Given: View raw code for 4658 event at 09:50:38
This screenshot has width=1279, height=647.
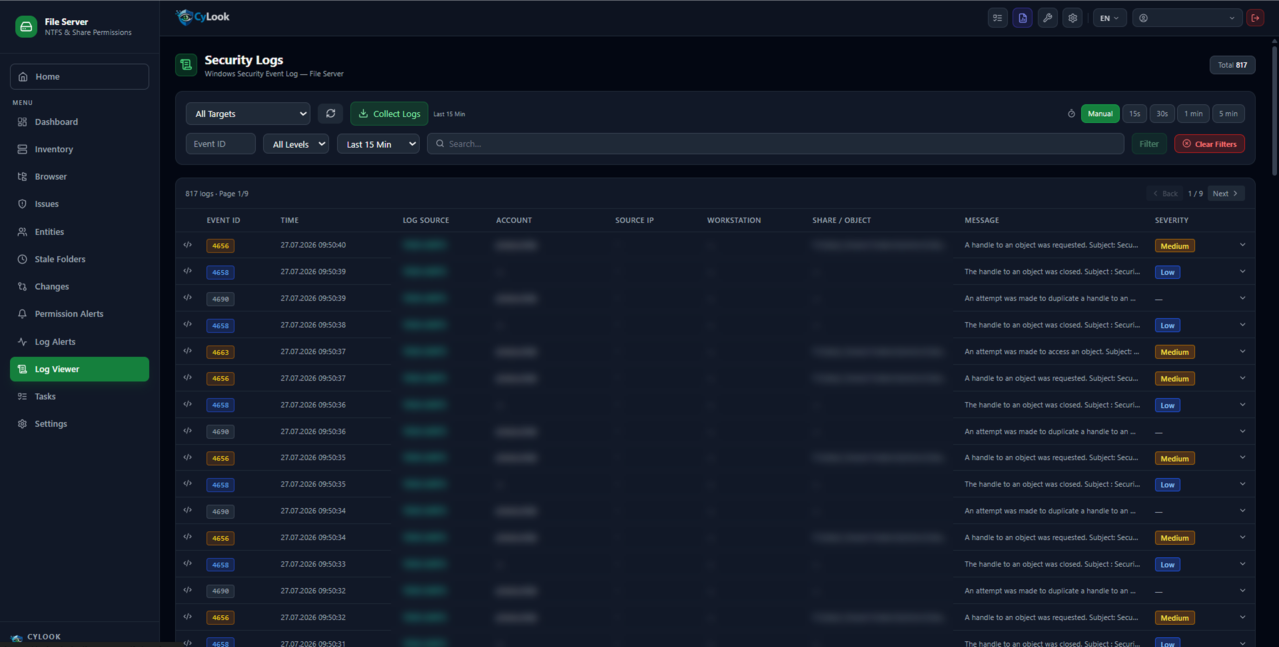Looking at the screenshot, I should coord(187,324).
